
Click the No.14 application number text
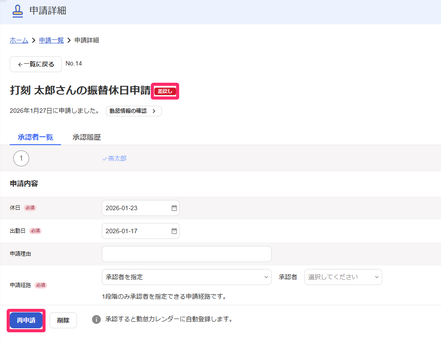(74, 64)
